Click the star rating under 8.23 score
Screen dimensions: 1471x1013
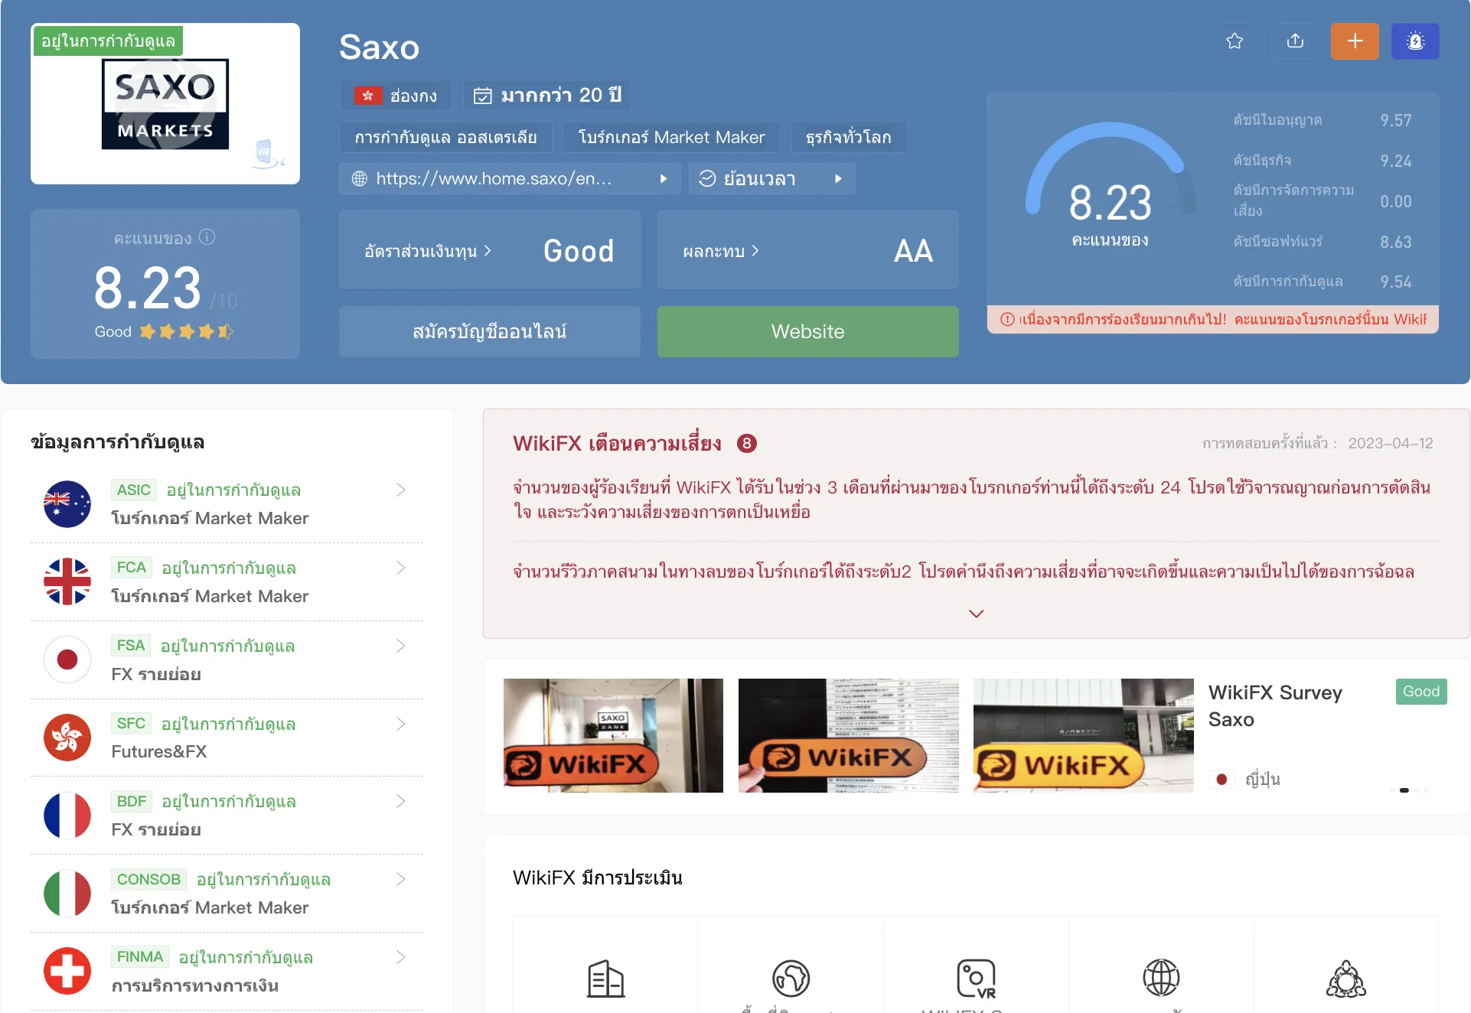click(186, 331)
